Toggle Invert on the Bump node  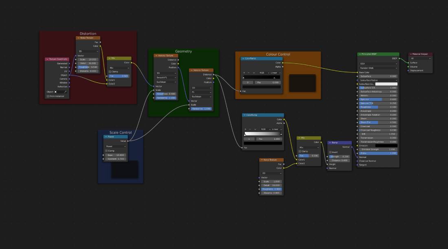[330, 152]
